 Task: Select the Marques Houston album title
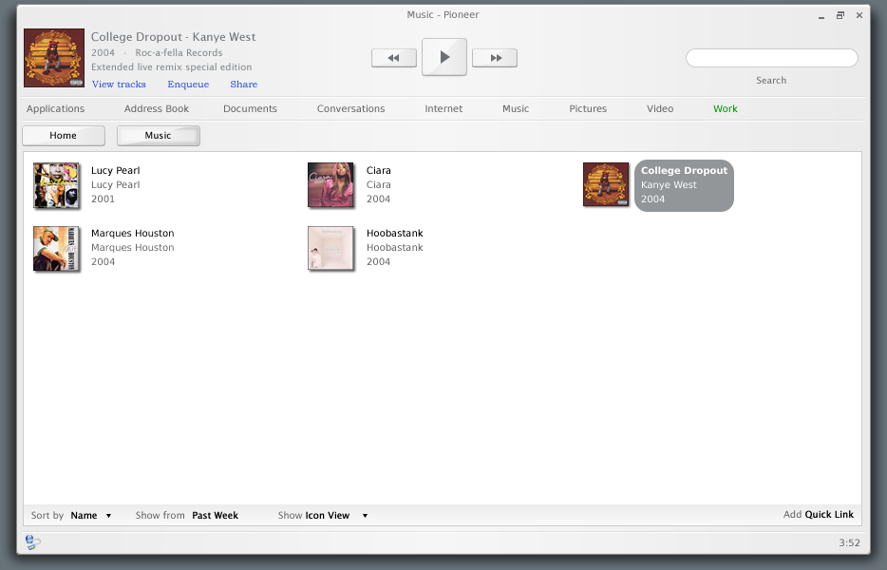[x=132, y=233]
